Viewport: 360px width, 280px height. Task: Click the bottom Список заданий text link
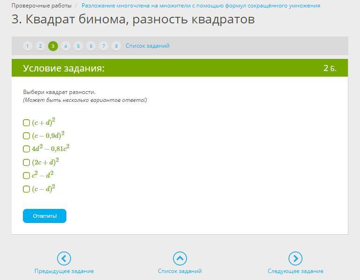click(180, 271)
